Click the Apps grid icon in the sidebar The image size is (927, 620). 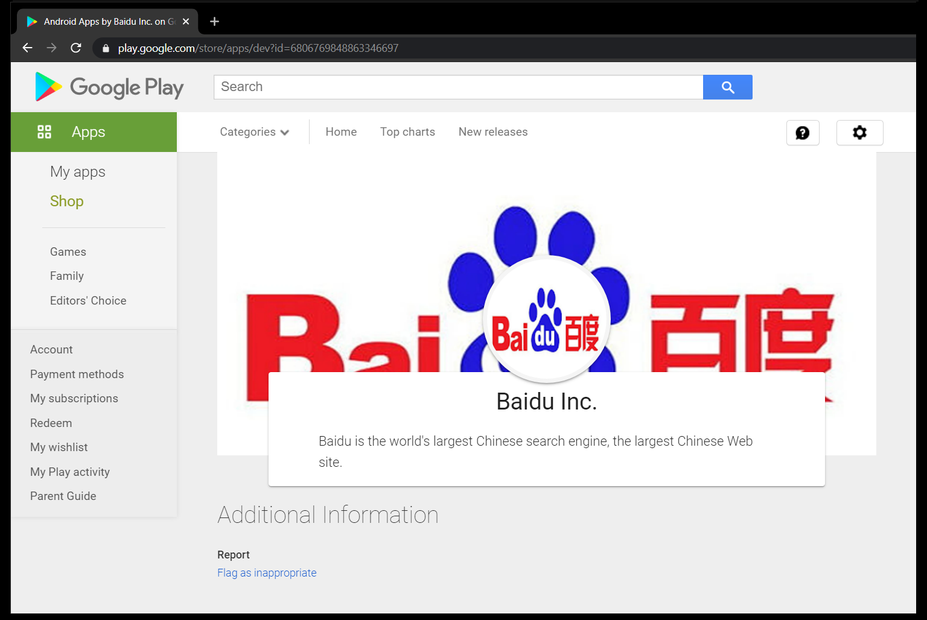click(x=45, y=131)
